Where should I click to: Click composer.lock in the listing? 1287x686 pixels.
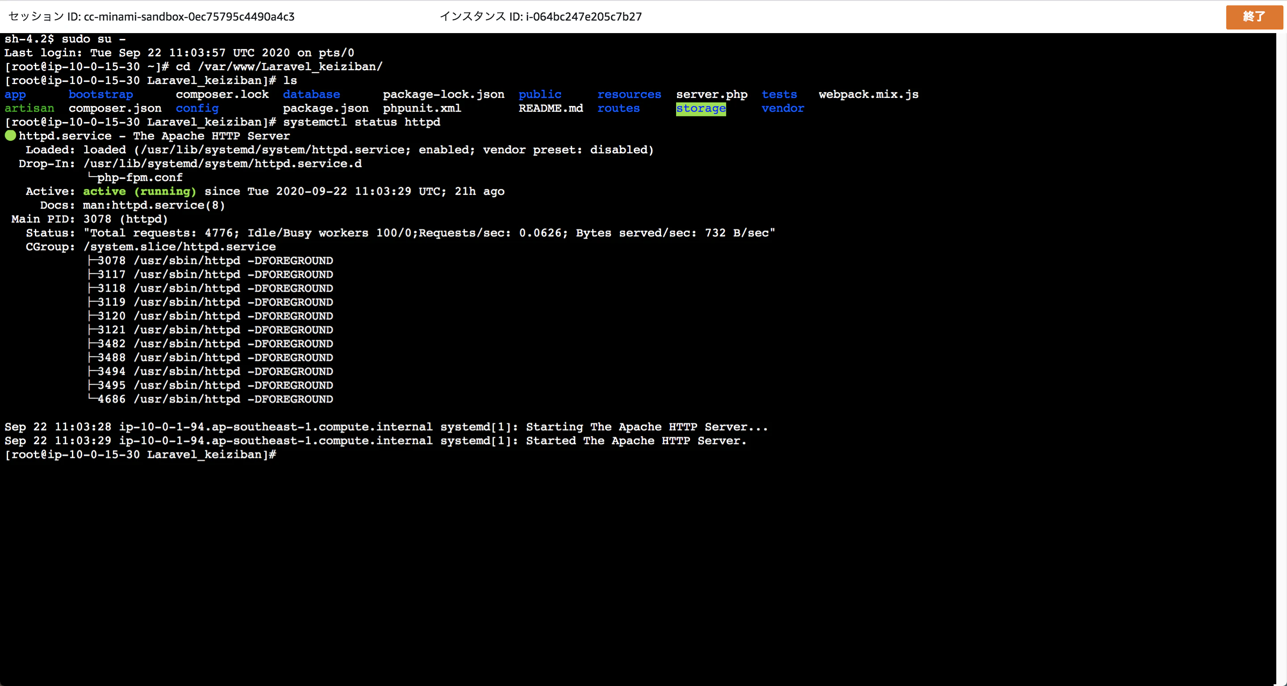pyautogui.click(x=223, y=94)
